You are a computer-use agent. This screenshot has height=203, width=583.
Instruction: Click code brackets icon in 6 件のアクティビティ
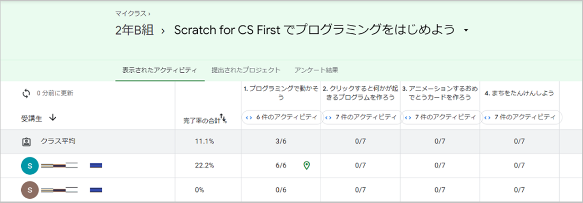(x=249, y=118)
